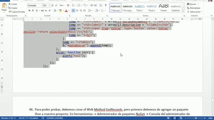Viewport: 214px width, 120px height.
Task: Open the line spacing icon
Action: tap(89, 10)
